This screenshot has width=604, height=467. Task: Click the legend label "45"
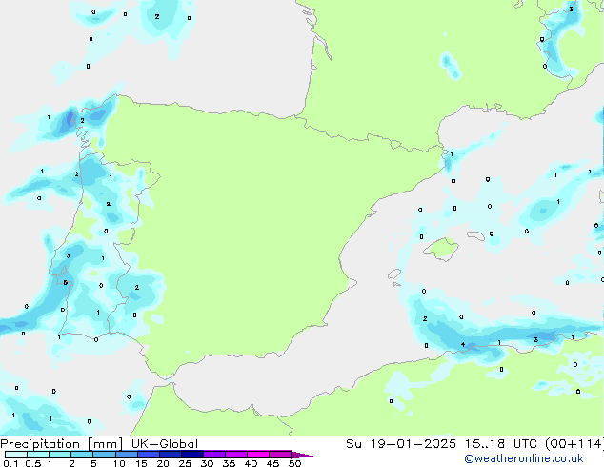272,463
